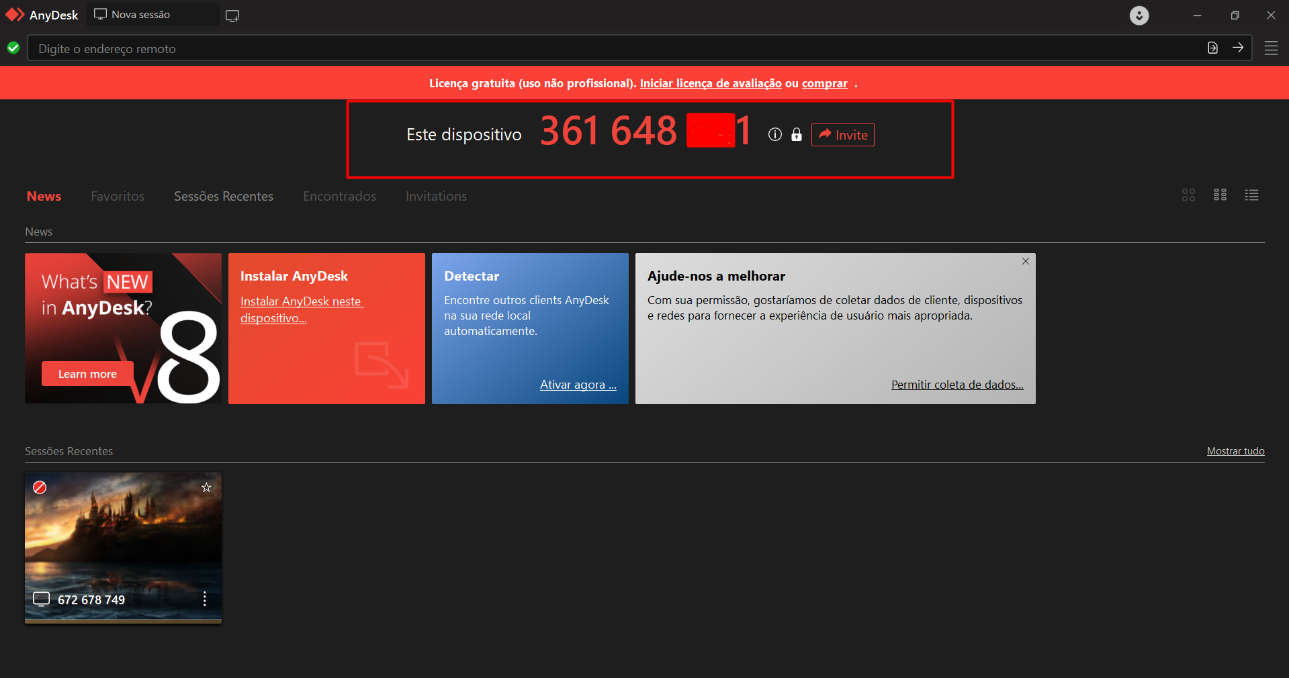Image resolution: width=1289 pixels, height=678 pixels.
Task: Click Learn more on What's New card
Action: pos(87,374)
